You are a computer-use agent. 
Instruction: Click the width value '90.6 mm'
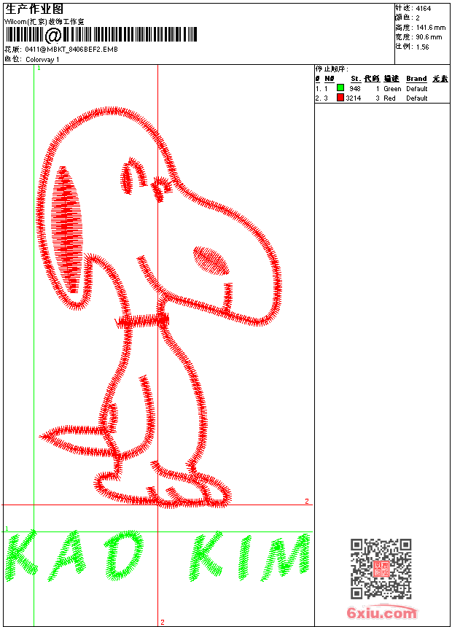[429, 37]
